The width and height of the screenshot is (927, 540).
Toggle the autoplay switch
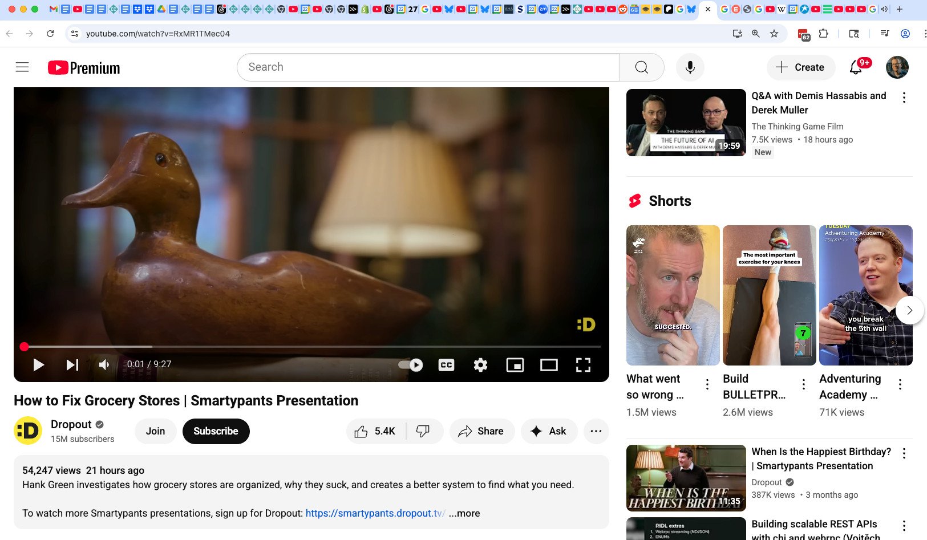click(411, 365)
